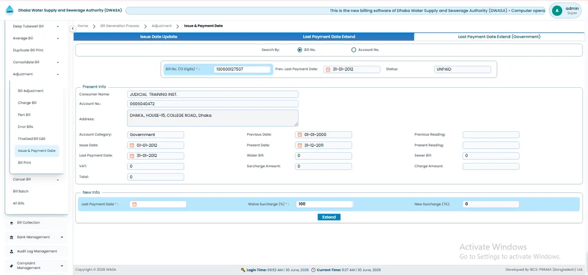Click the Surcharge Amount field
Image resolution: width=588 pixels, height=275 pixels.
(323, 166)
